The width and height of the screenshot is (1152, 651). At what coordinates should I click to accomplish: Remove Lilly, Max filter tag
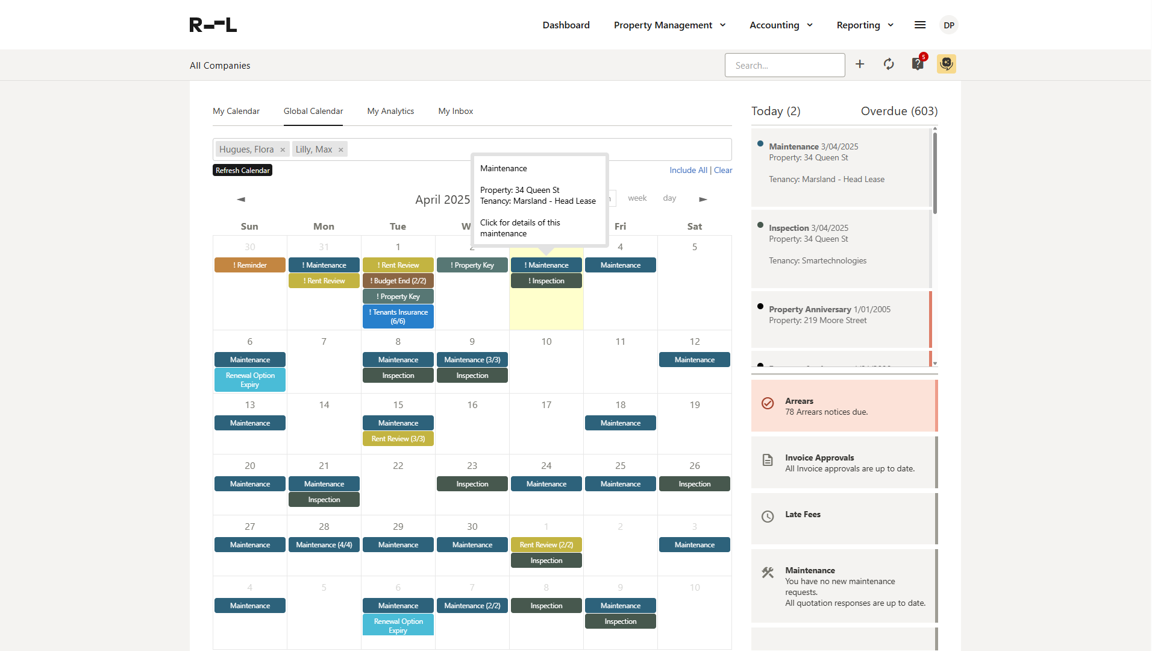pyautogui.click(x=341, y=150)
